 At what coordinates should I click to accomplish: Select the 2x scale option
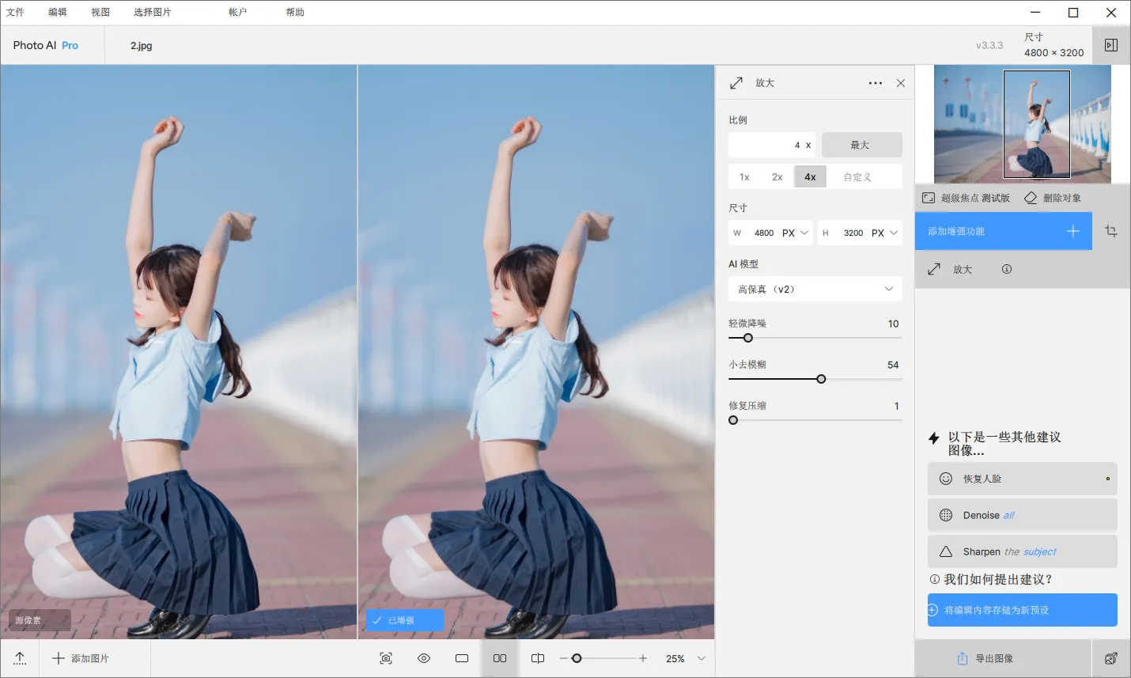(777, 177)
